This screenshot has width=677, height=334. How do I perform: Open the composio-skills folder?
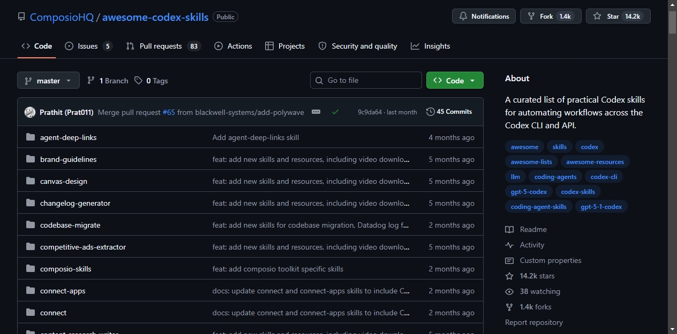click(x=66, y=269)
